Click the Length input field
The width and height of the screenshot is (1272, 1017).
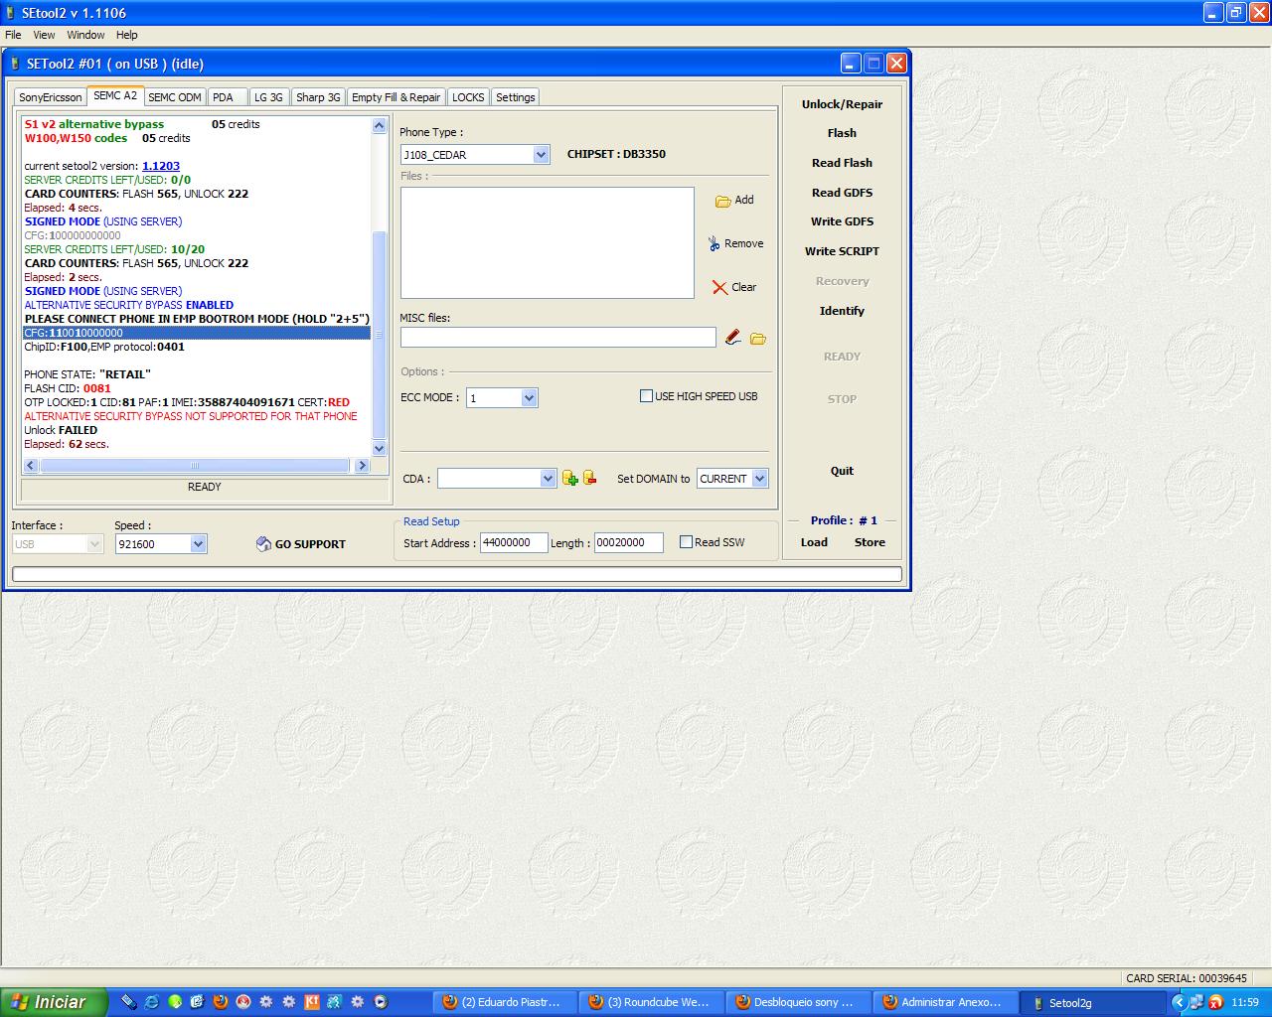pos(628,542)
